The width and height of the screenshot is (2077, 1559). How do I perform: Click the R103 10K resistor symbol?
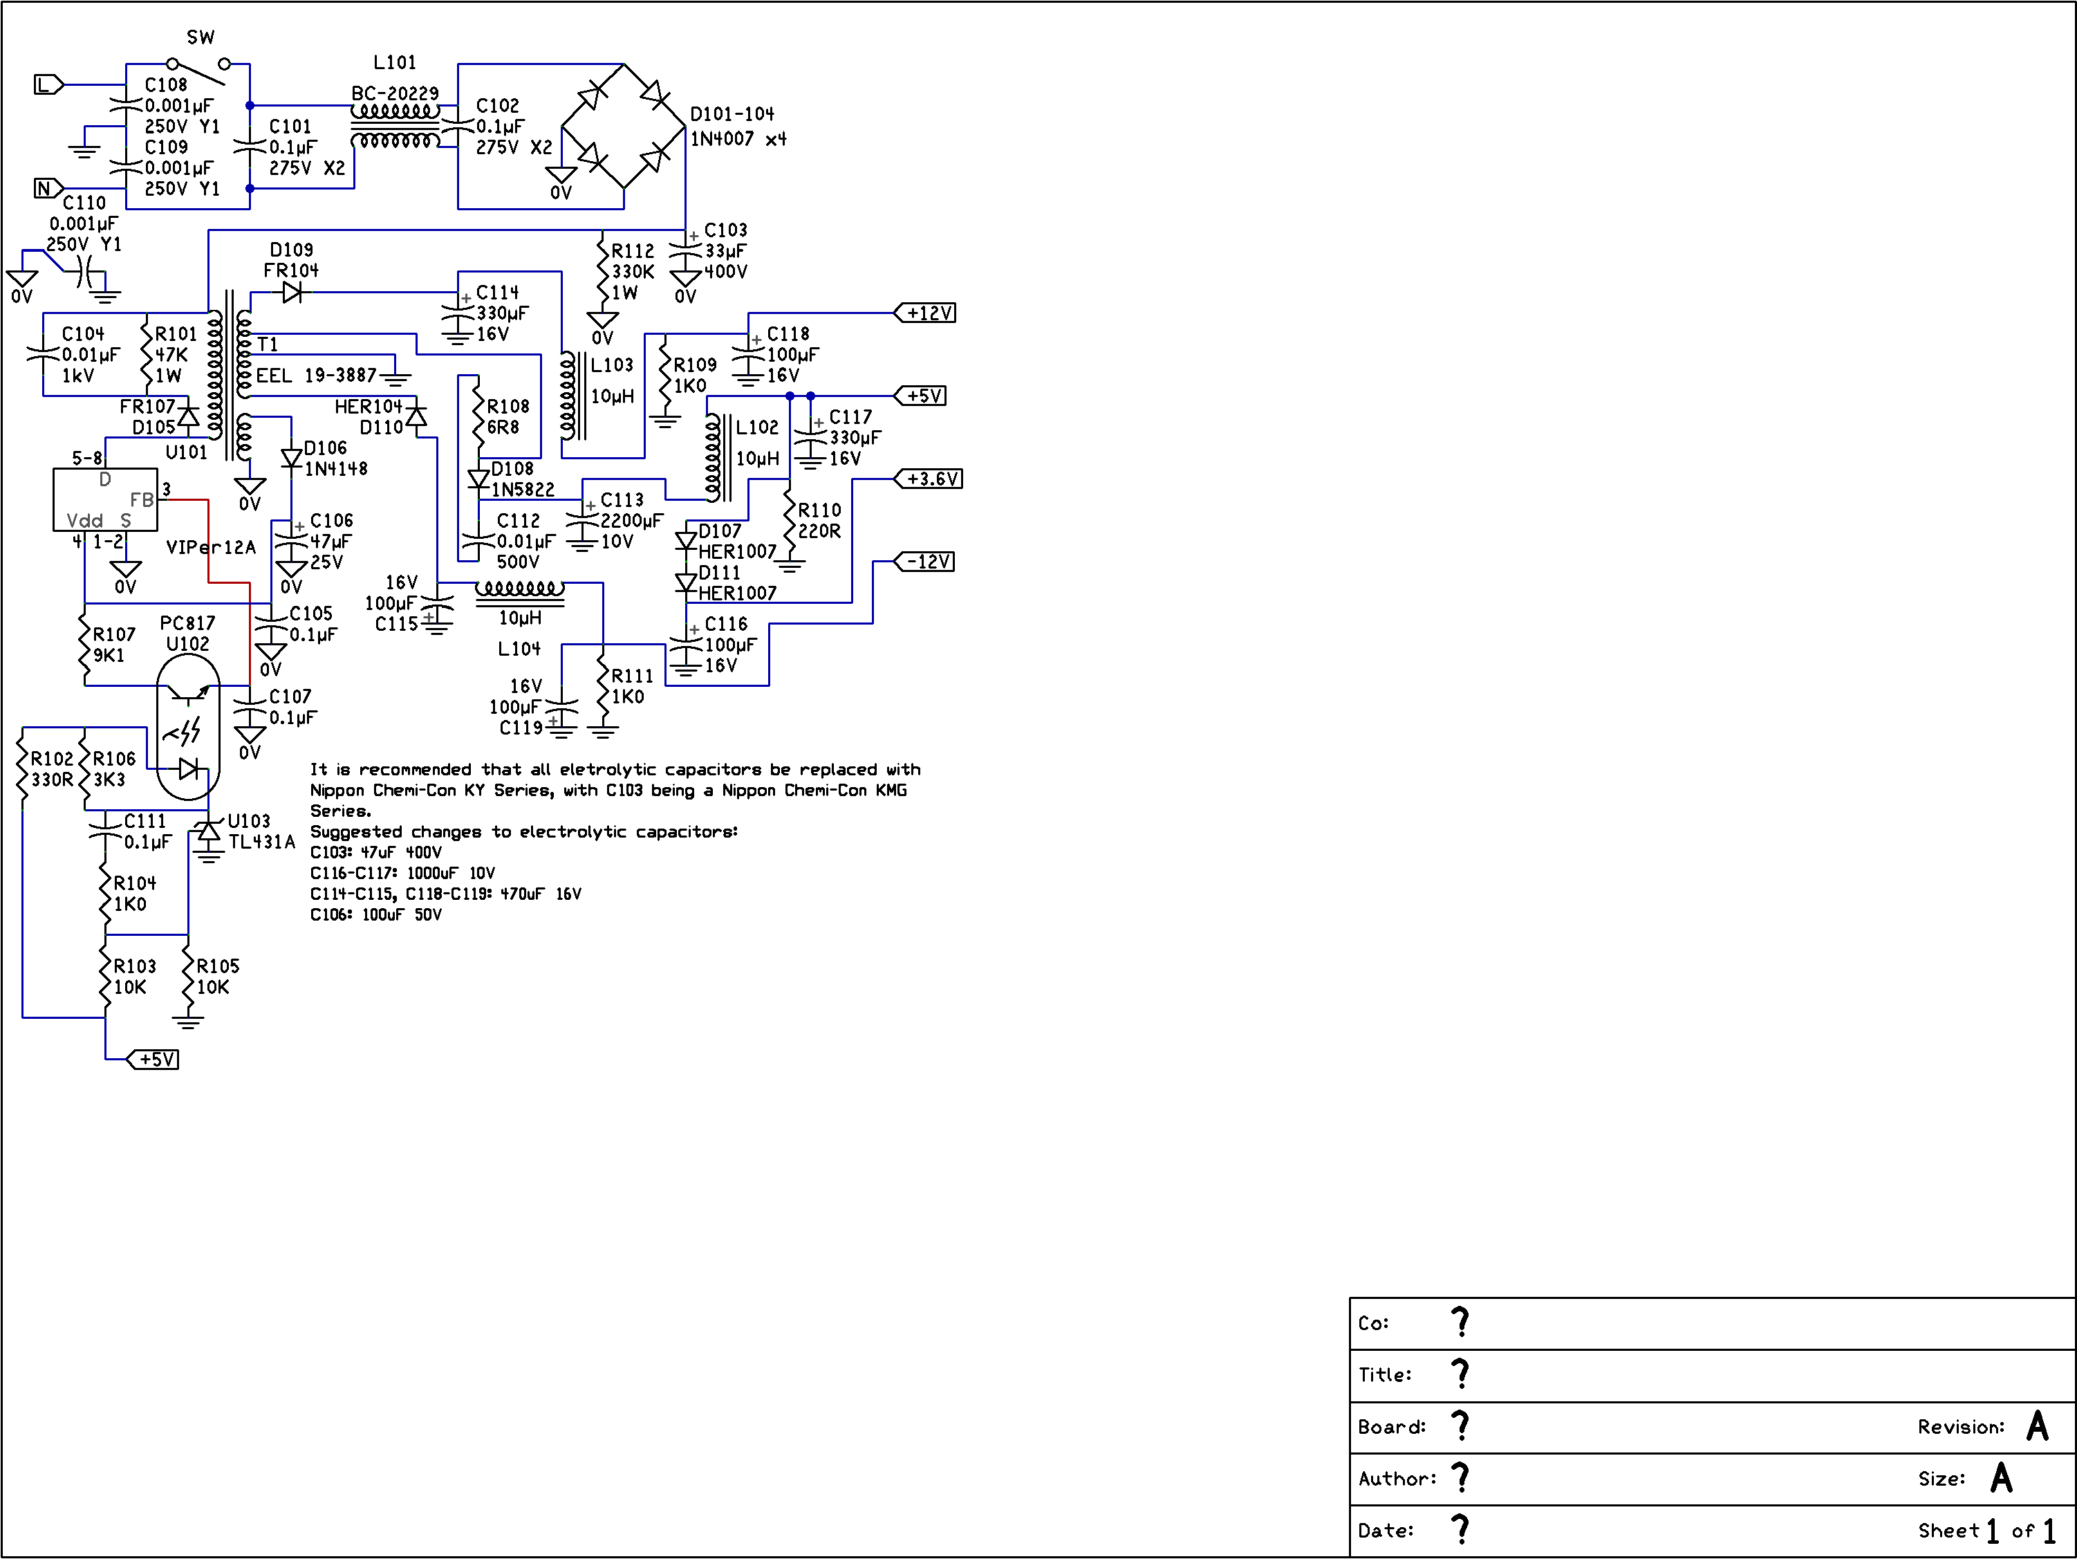coord(105,977)
